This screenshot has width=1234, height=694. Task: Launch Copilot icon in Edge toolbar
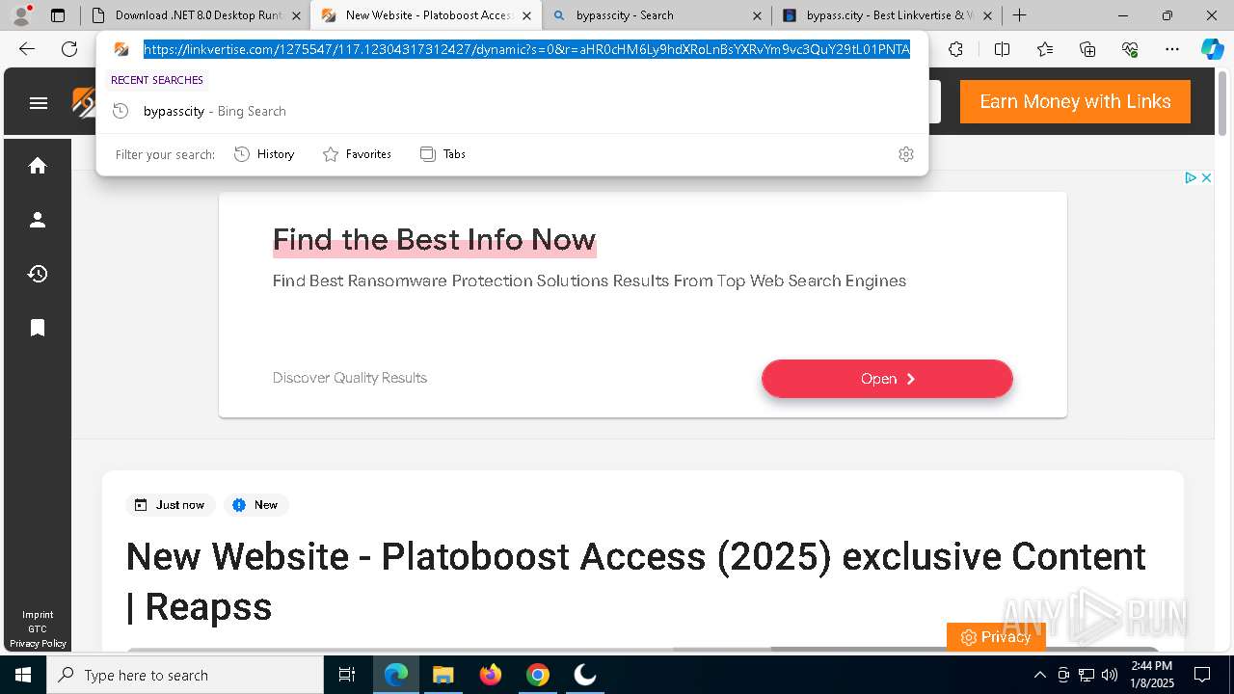[x=1212, y=49]
